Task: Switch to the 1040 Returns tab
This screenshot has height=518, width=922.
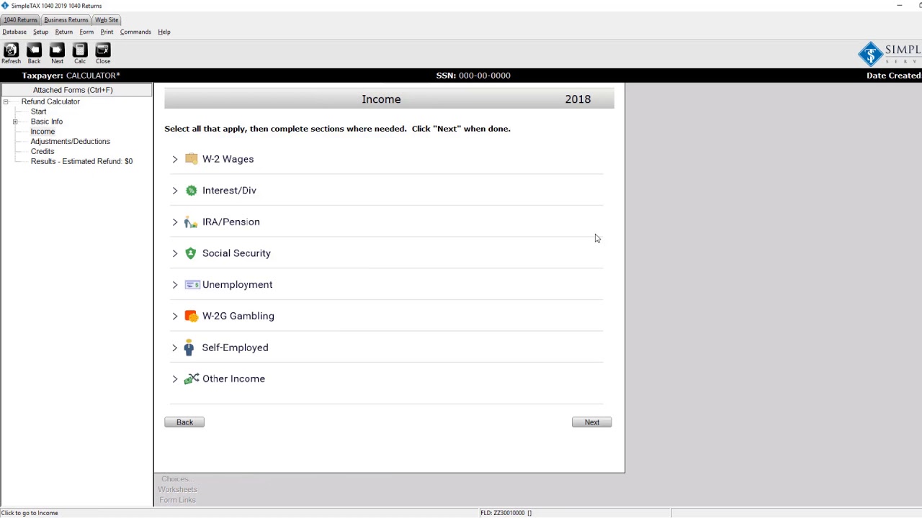Action: (x=20, y=20)
